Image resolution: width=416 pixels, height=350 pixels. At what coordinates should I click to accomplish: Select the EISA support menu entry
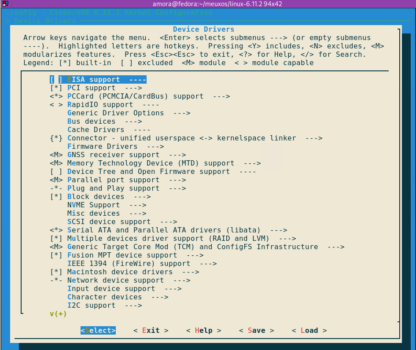click(x=98, y=80)
